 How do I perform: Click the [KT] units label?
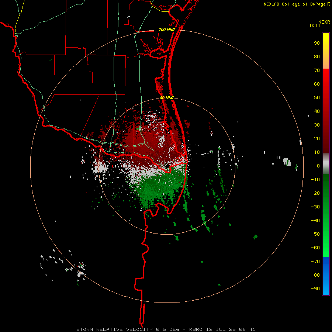[x=315, y=25]
